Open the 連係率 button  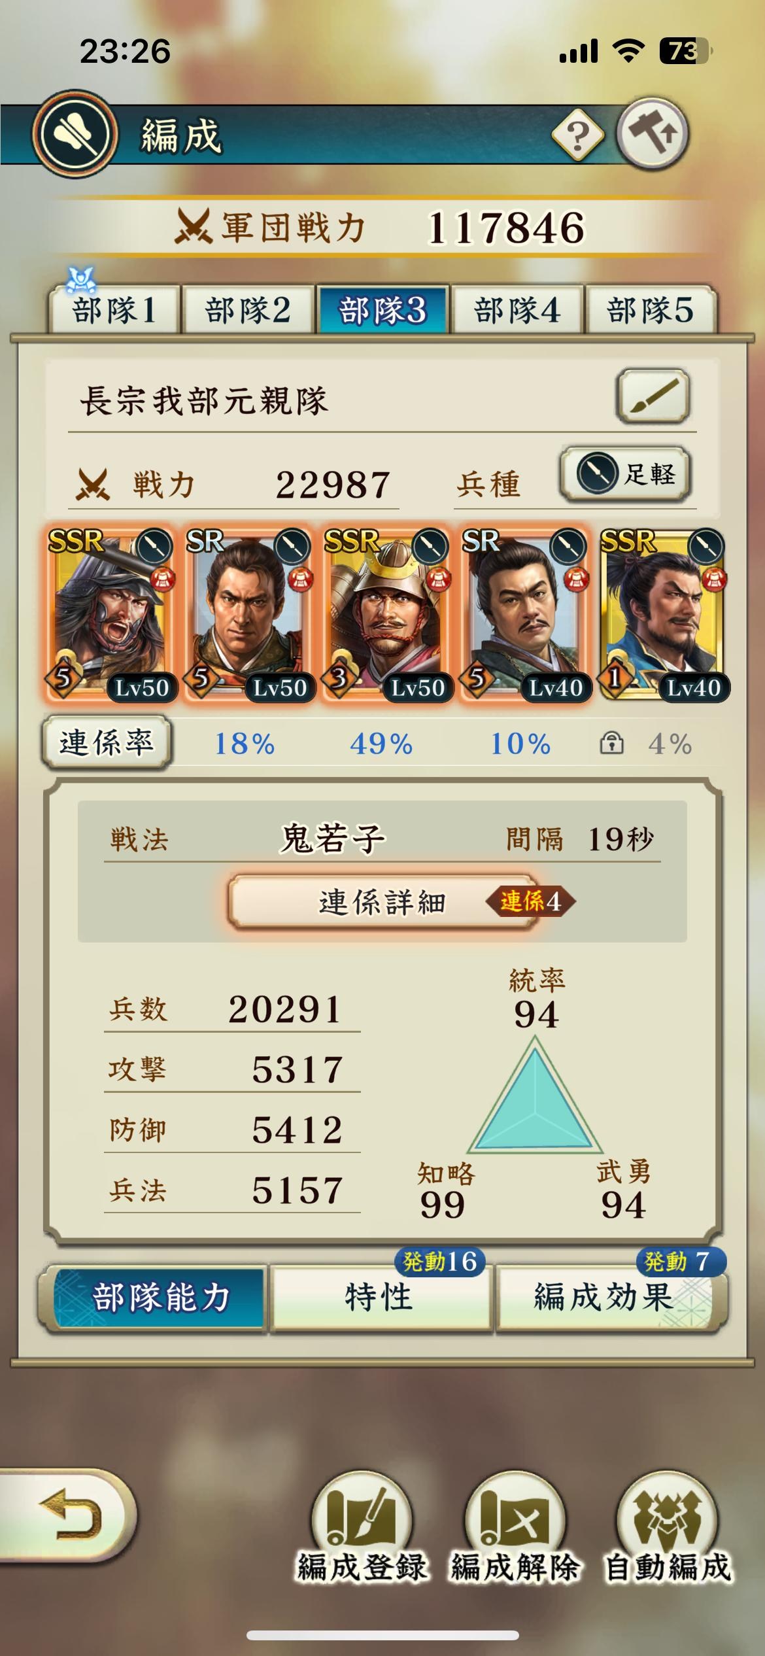click(x=106, y=742)
